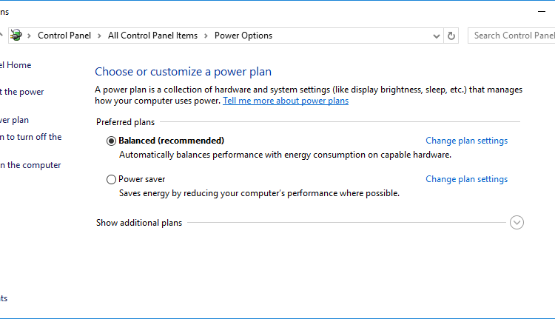Minimize the Power Options window
Image resolution: width=555 pixels, height=319 pixels.
point(539,12)
